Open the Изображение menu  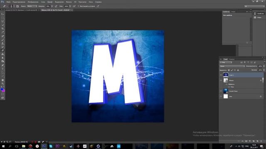click(33, 2)
